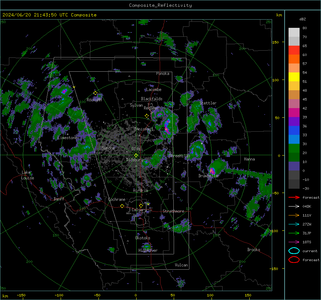Click the cyan 27ZW arrow in legend
The height and width of the screenshot is (300, 321).
[x=294, y=224]
